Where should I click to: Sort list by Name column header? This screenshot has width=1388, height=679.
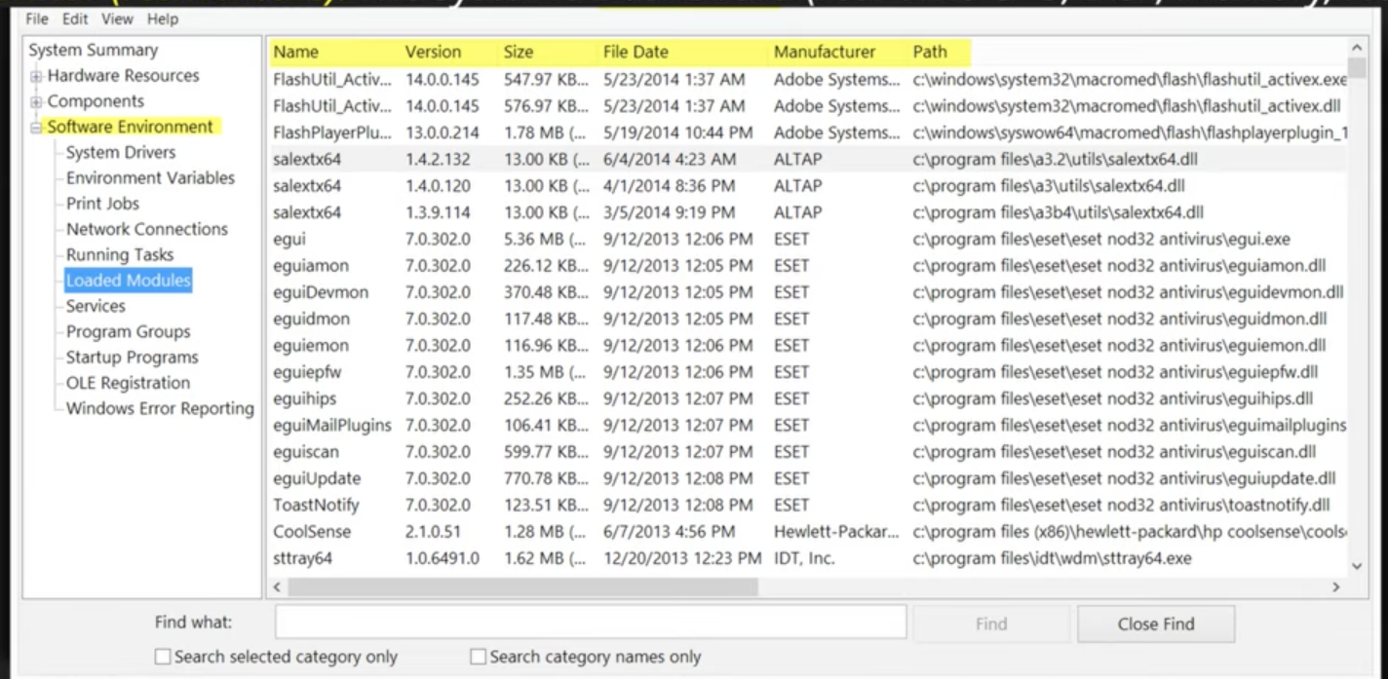pyautogui.click(x=333, y=52)
